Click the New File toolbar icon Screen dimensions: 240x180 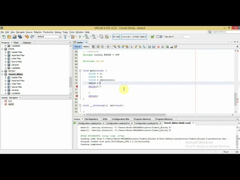coord(3,37)
